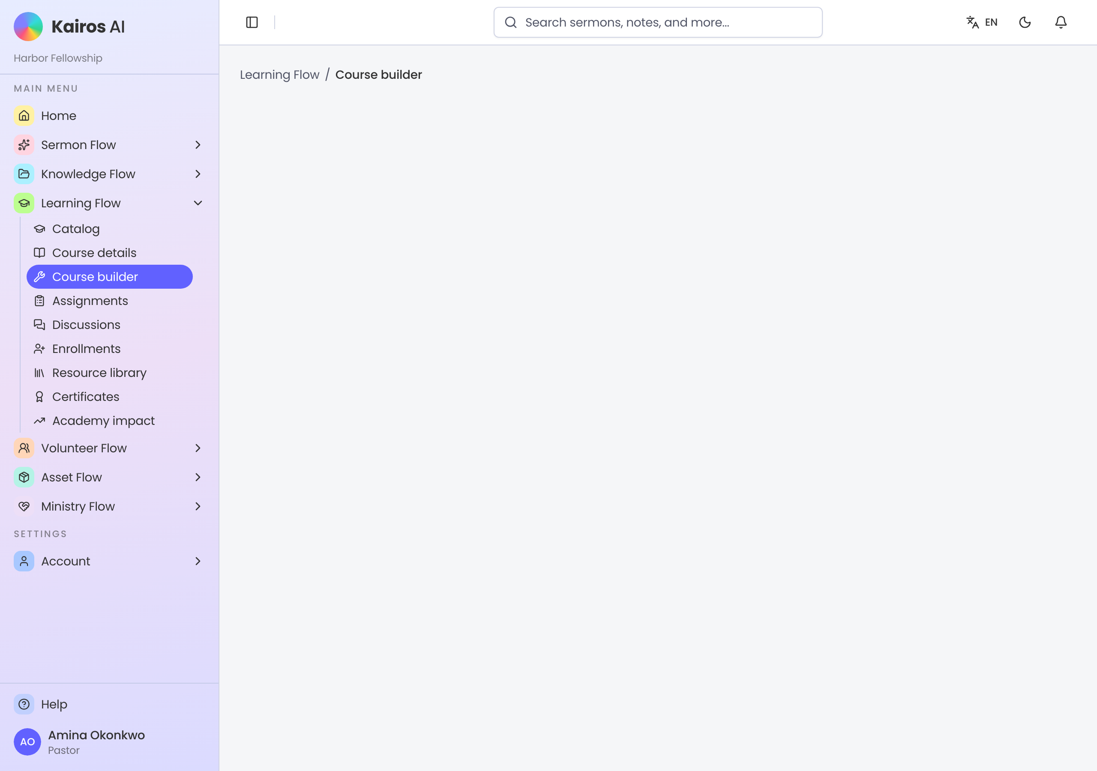Expand the Ministry Flow chevron

[198, 506]
